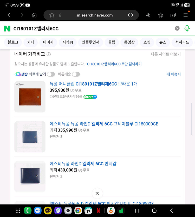Image resolution: width=195 pixels, height=217 pixels.
Task: Switch to the 쇼핑 tab
Action: click(147, 42)
